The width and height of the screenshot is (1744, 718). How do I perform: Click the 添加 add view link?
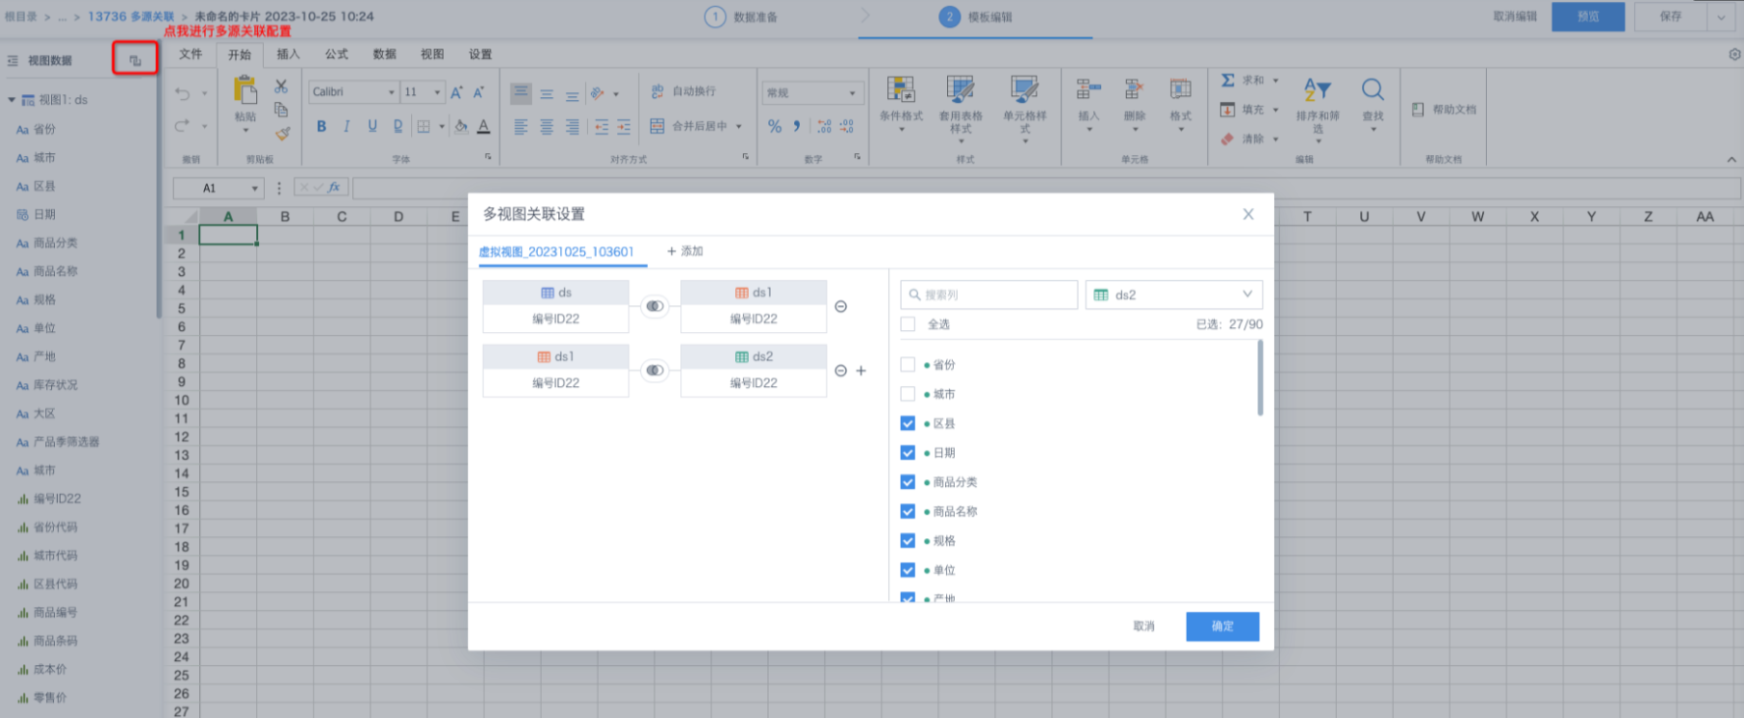click(x=685, y=251)
